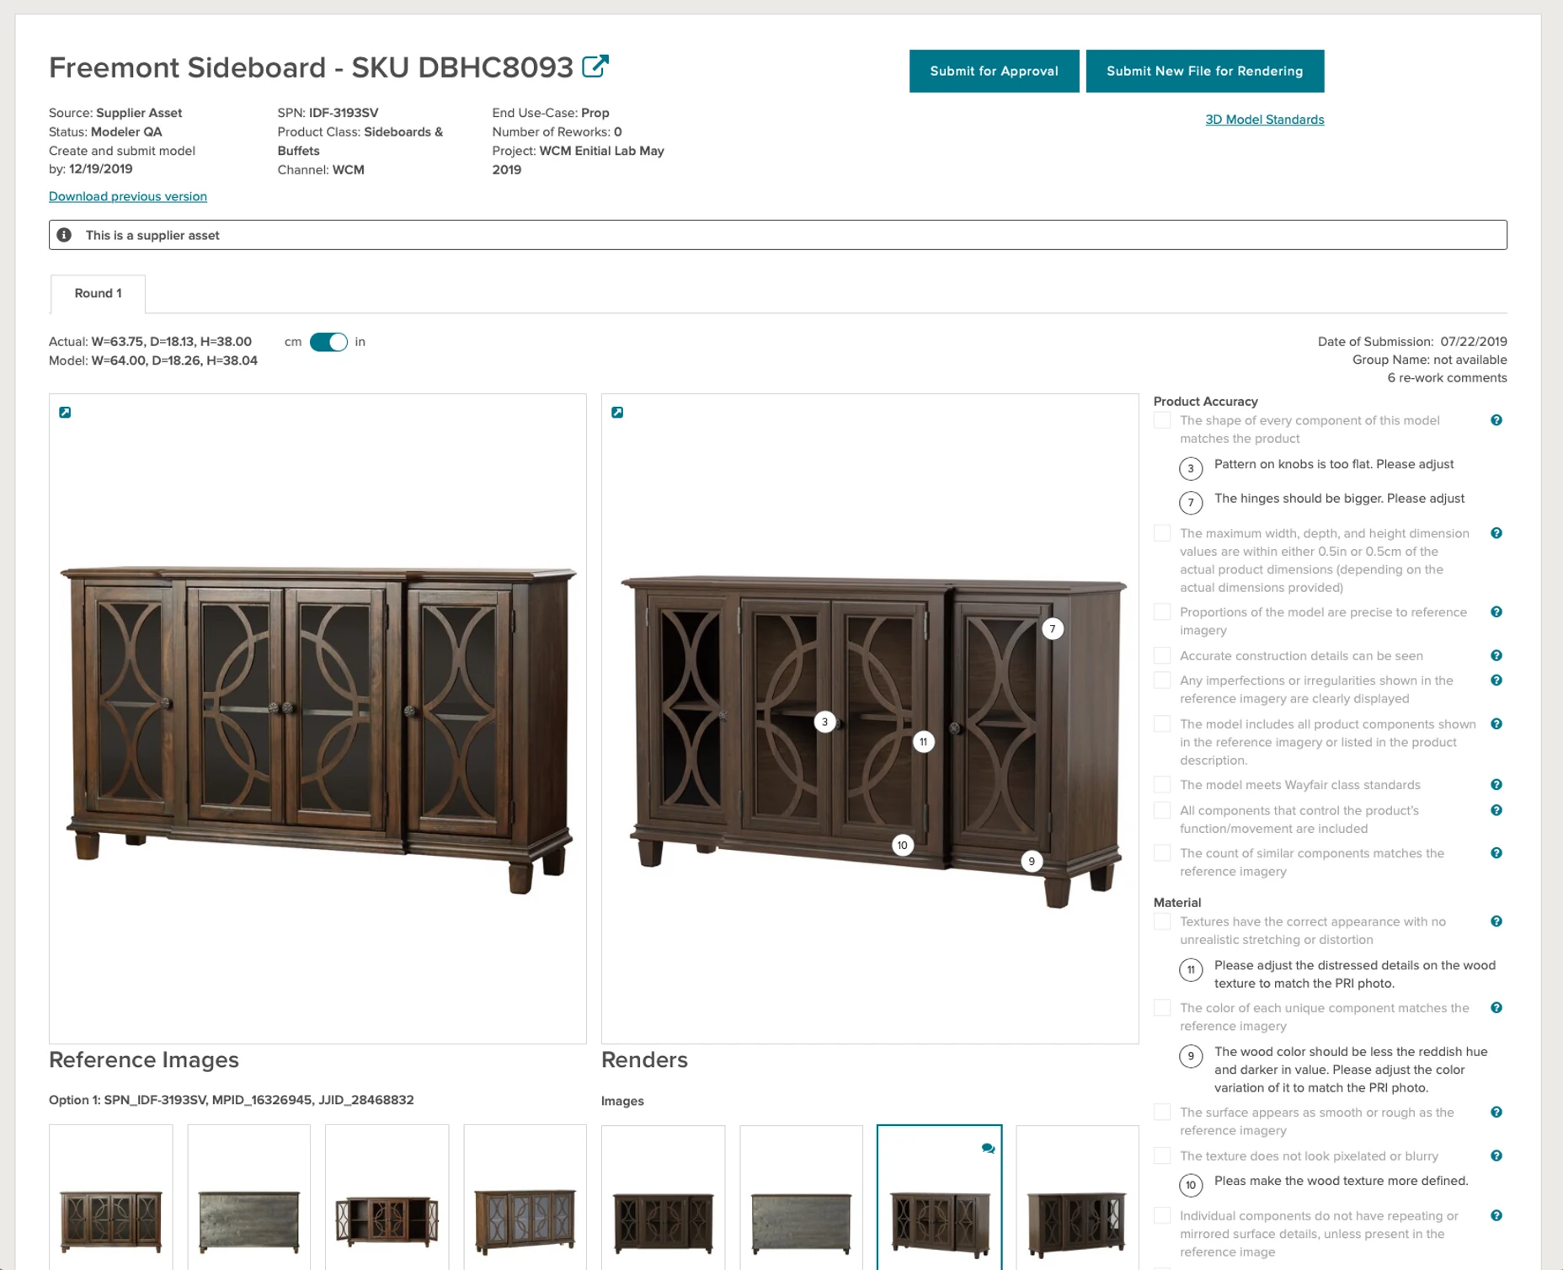Select annotation marker 11 on the render
Viewport: 1563px width, 1270px height.
[x=924, y=742]
